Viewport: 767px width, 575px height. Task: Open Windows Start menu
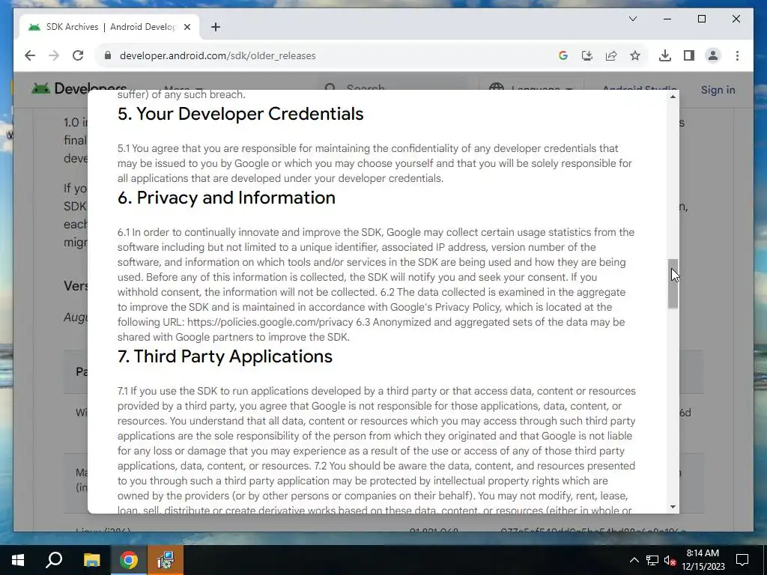point(18,560)
